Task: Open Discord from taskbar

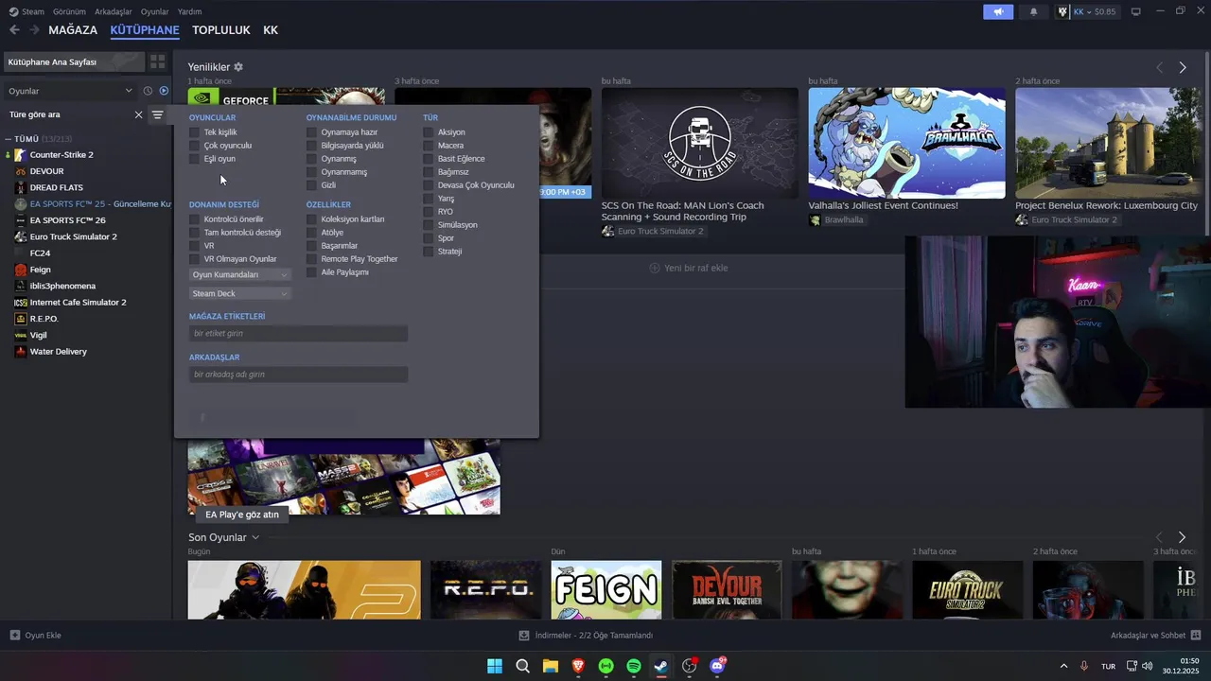Action: (x=717, y=666)
